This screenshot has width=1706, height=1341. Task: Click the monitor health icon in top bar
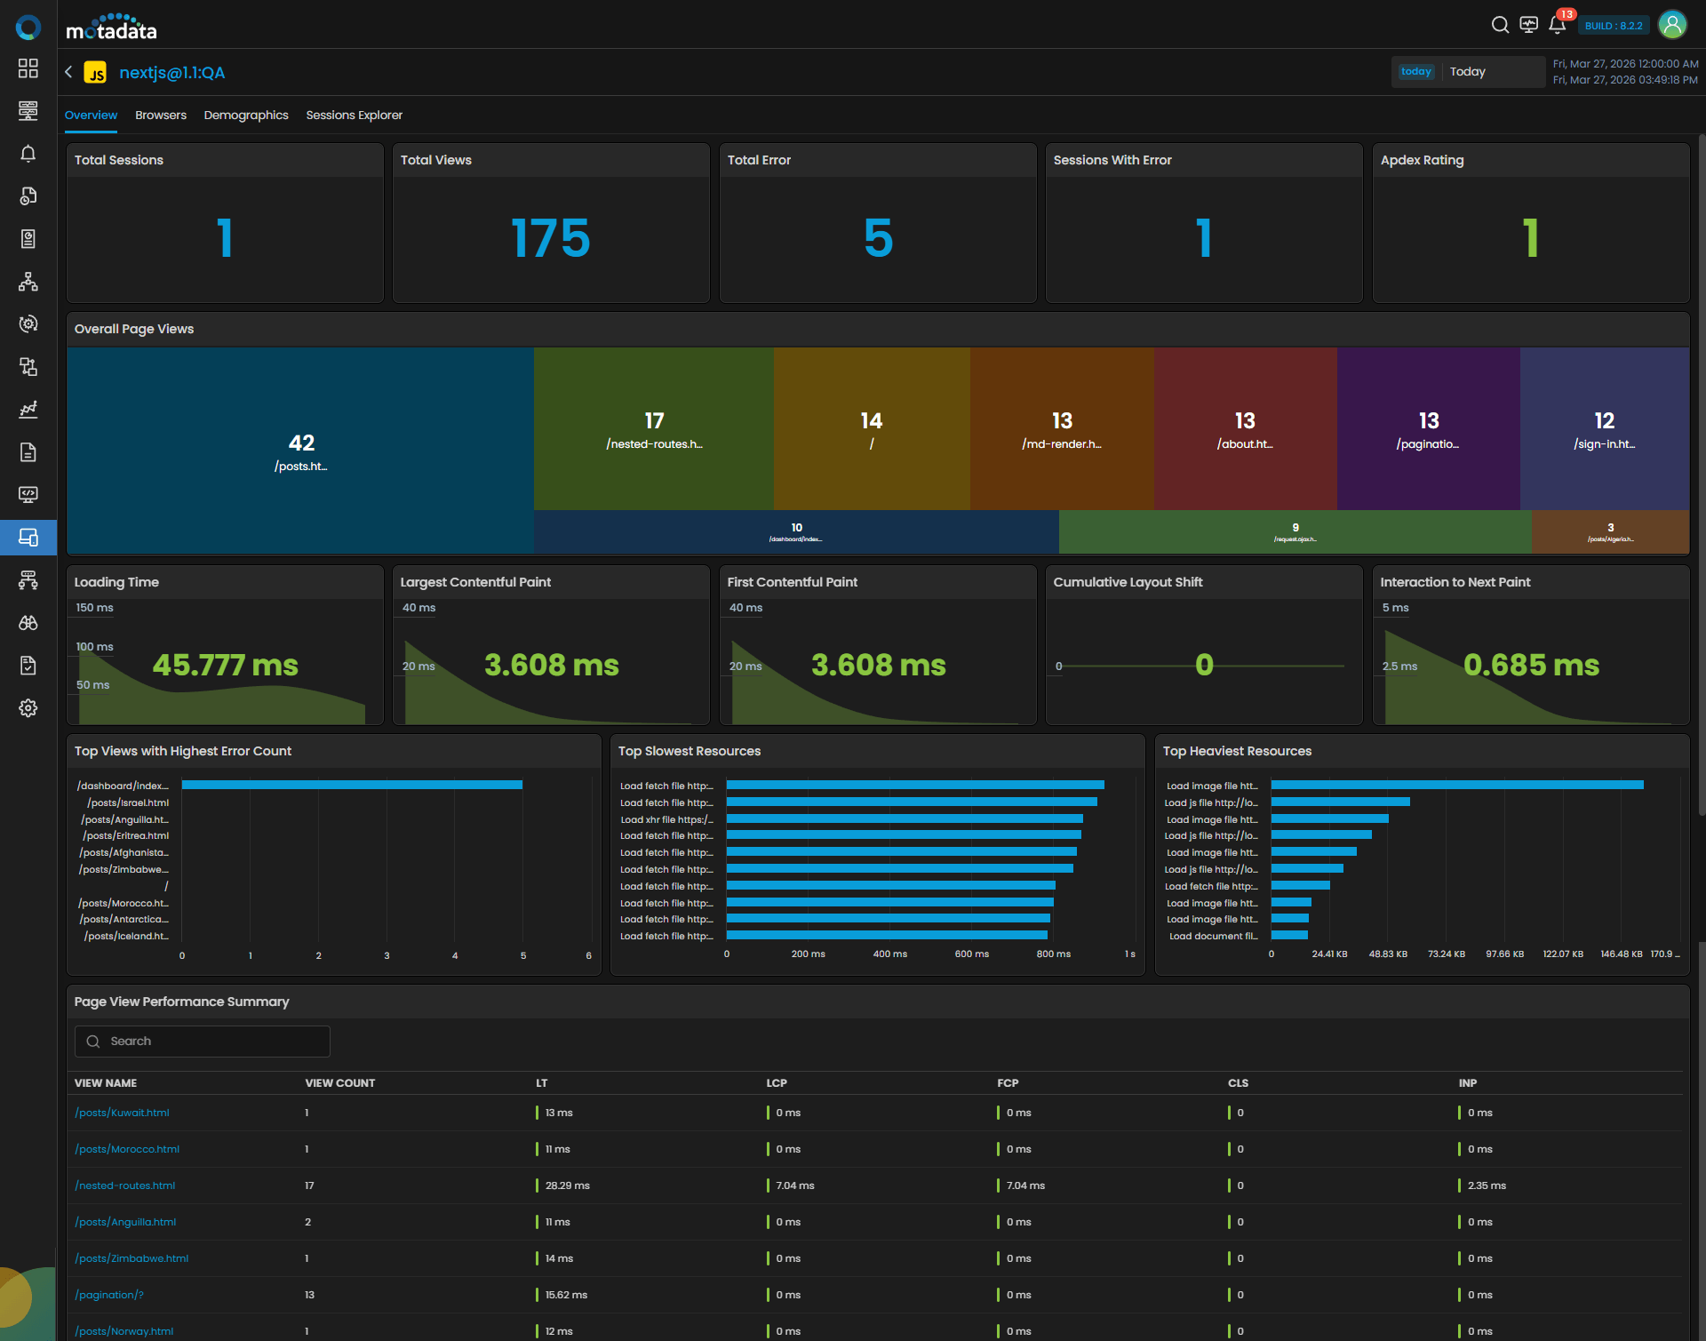coord(1528,25)
